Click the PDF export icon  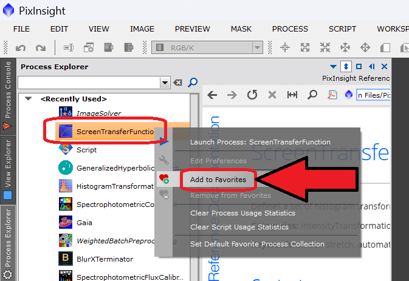pos(332,95)
